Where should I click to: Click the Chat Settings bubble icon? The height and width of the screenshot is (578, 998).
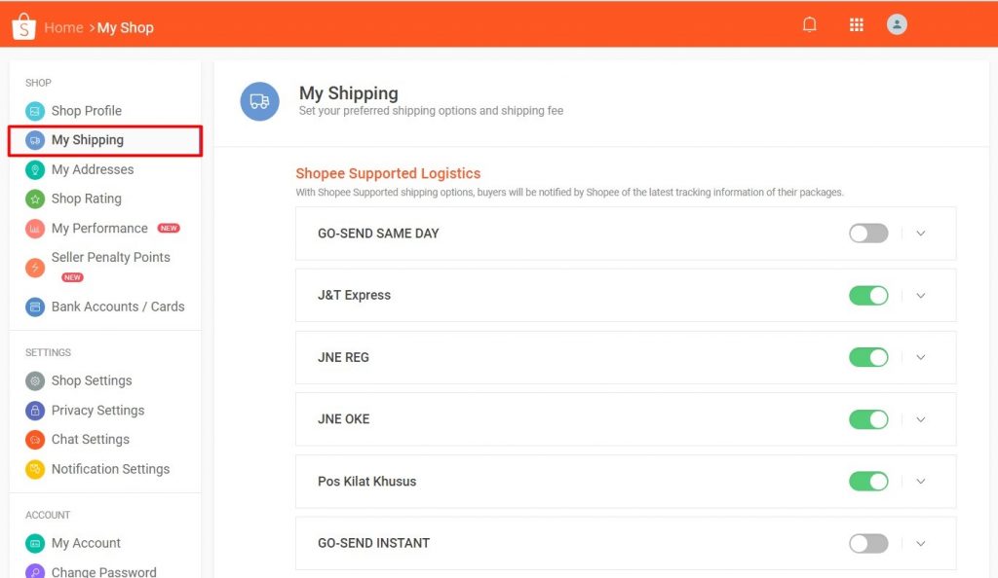[36, 439]
